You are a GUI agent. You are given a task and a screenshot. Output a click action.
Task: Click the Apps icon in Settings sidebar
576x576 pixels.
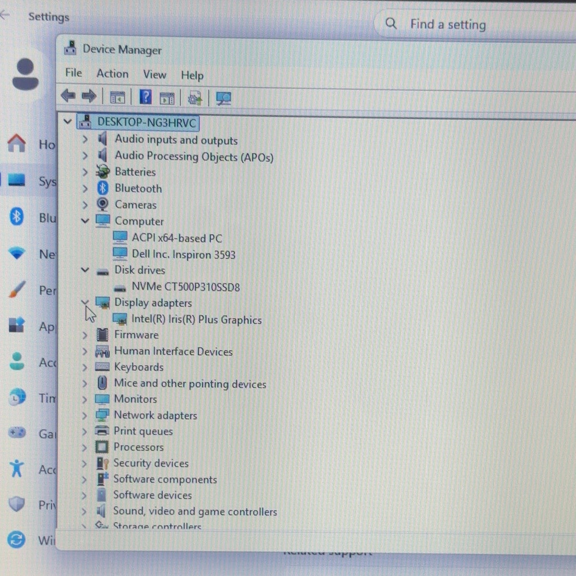17,325
